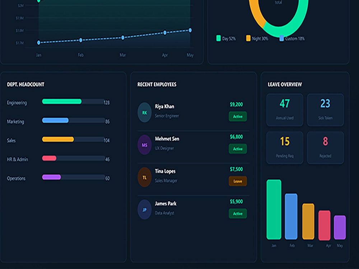359x269 pixels.
Task: Click the Sales count 104
Action: tap(107, 140)
